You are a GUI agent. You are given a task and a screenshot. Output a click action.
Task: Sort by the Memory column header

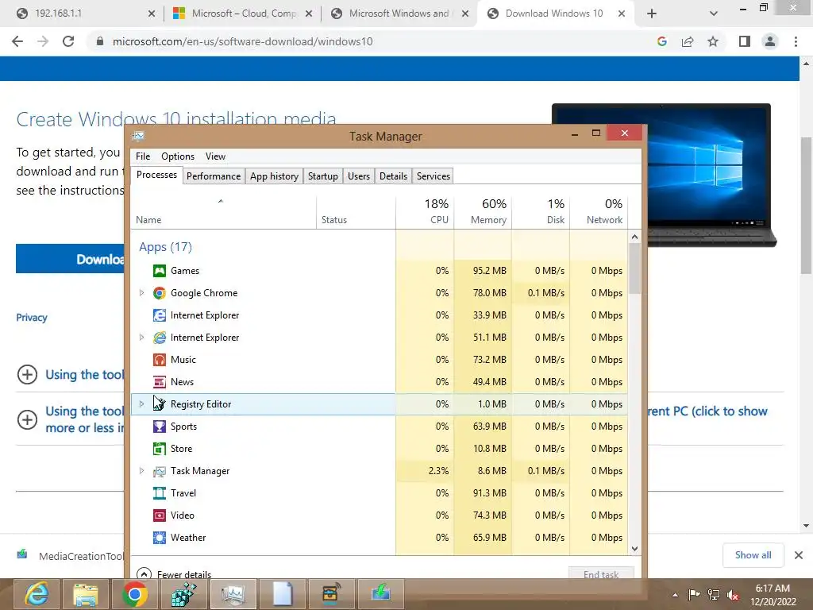coord(483,213)
